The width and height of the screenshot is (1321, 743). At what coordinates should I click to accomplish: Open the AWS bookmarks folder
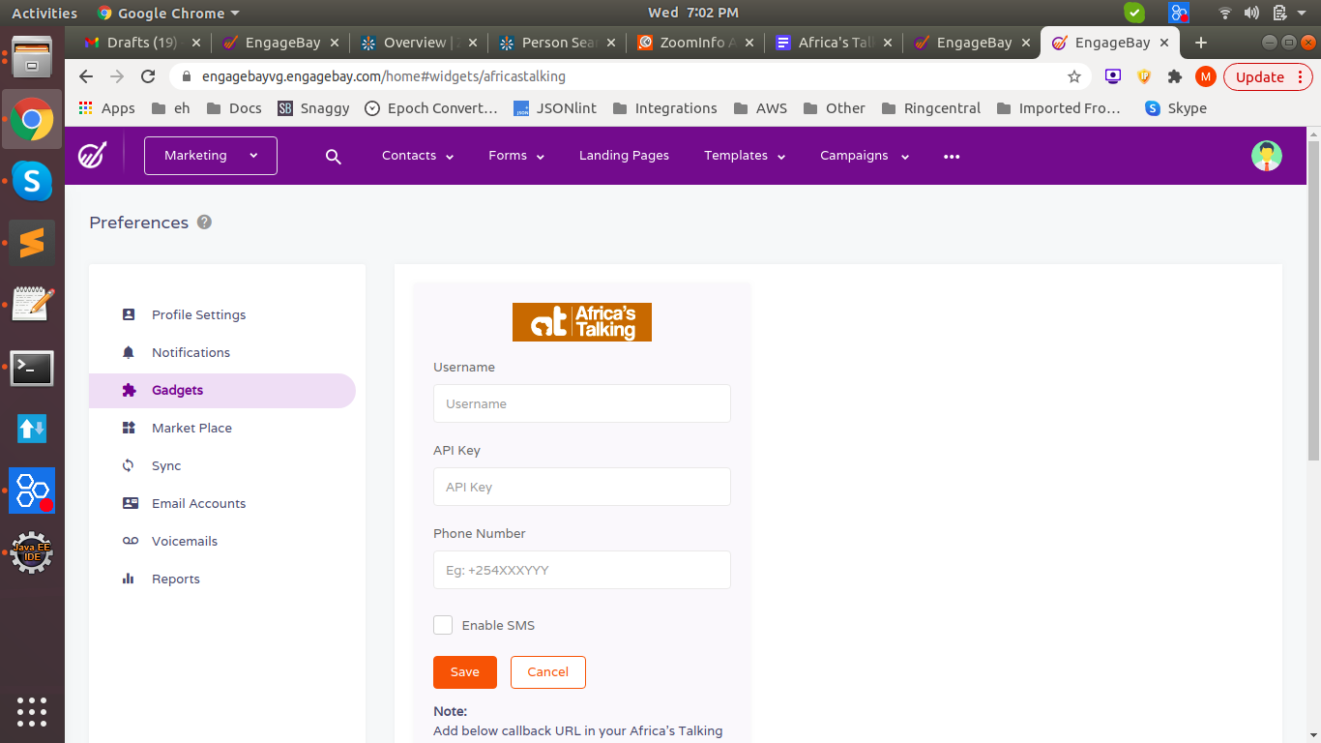(761, 108)
